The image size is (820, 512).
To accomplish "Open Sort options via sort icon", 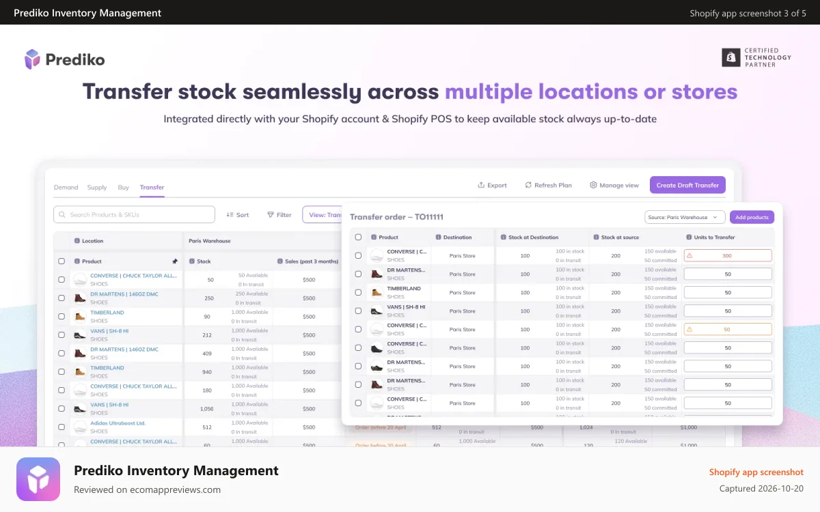I will (230, 214).
